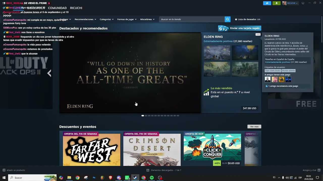Image resolution: width=323 pixels, height=181 pixels.
Task: Open the COMUNIDAD tab
Action: (57, 8)
